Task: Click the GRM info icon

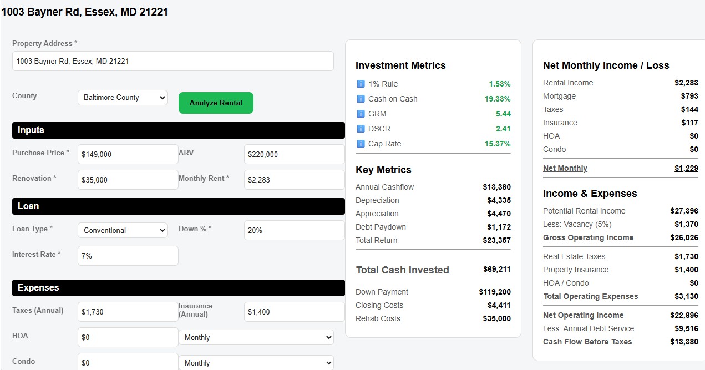Action: (x=361, y=114)
